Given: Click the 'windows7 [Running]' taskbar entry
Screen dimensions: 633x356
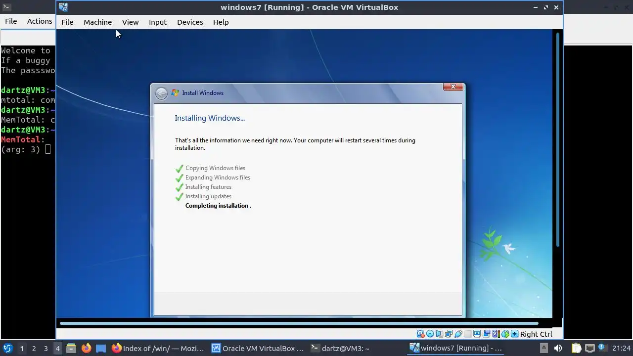Looking at the screenshot, I should [456, 348].
